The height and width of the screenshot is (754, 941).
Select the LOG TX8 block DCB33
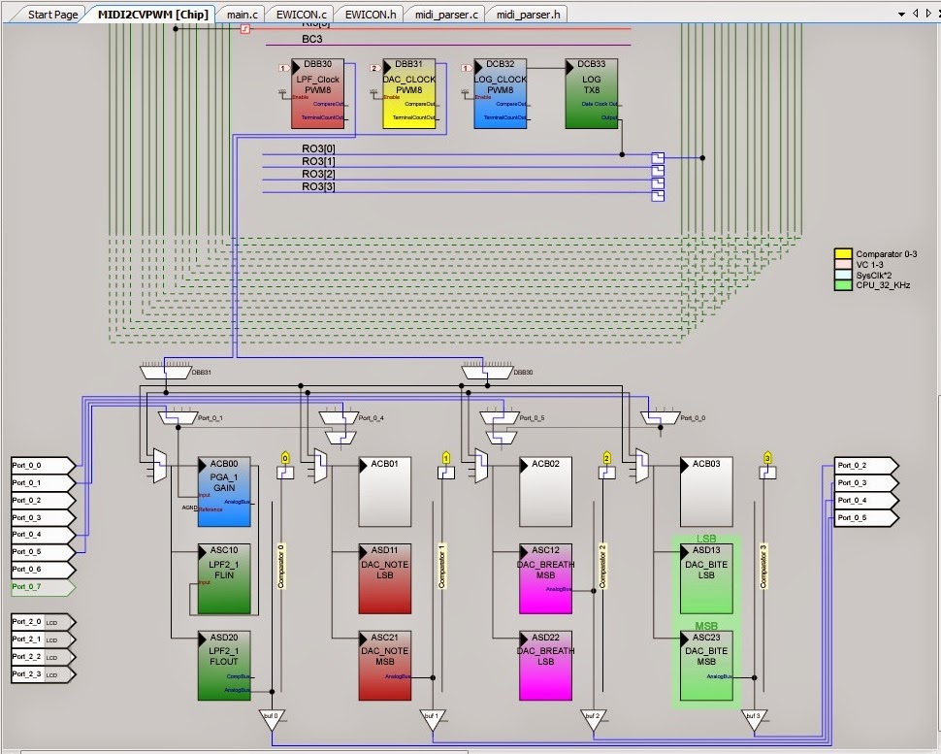(591, 93)
